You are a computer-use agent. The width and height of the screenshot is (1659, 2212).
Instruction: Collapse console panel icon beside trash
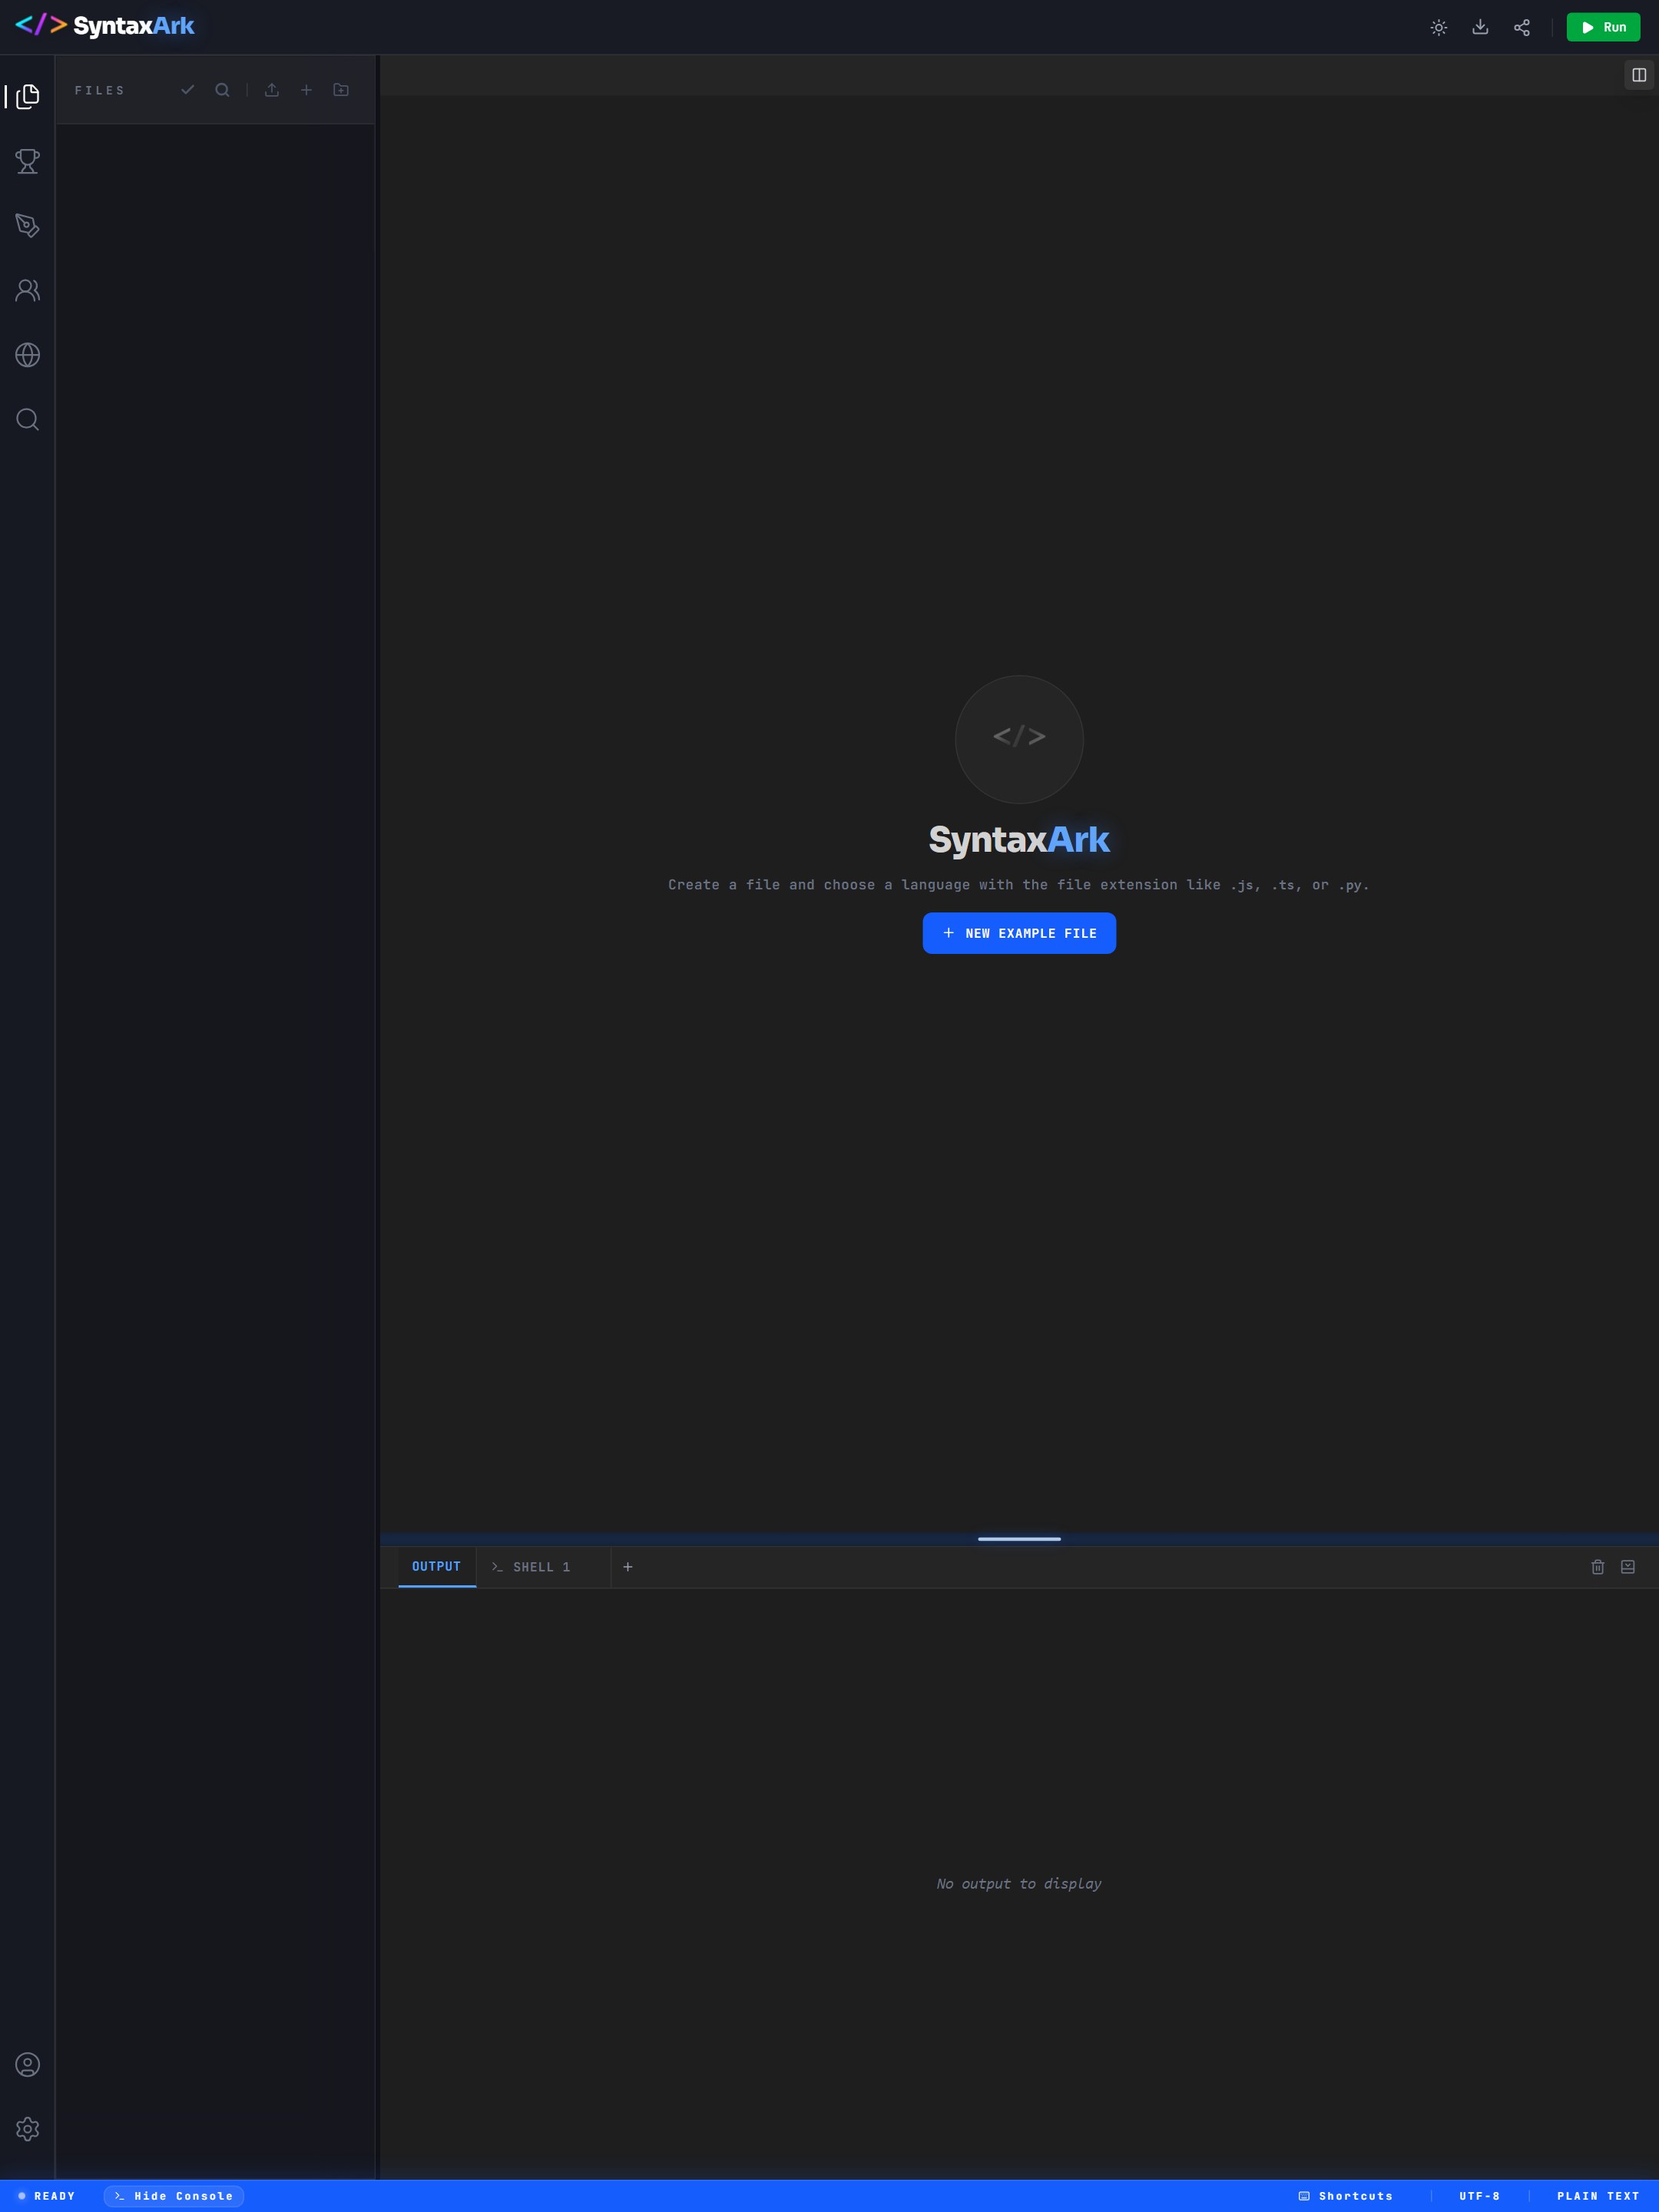coord(1628,1567)
